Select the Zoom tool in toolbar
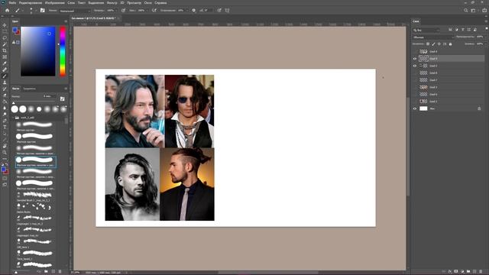 point(5,153)
